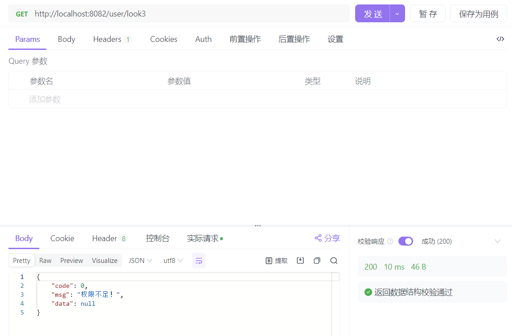Click the share (分享) icon link
The image size is (512, 336).
[x=327, y=238]
